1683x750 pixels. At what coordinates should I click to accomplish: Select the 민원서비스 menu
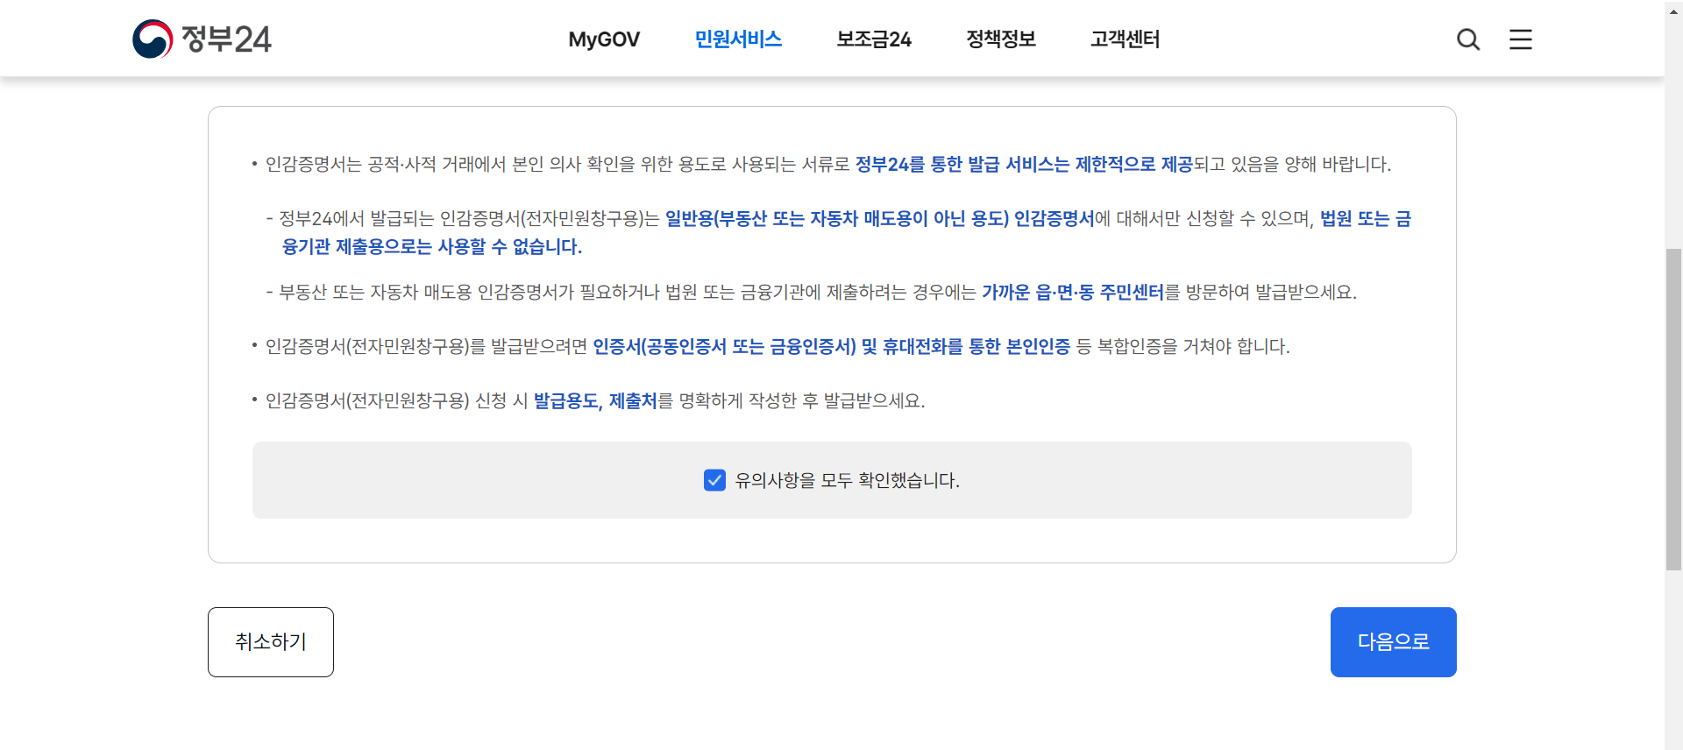pyautogui.click(x=738, y=39)
